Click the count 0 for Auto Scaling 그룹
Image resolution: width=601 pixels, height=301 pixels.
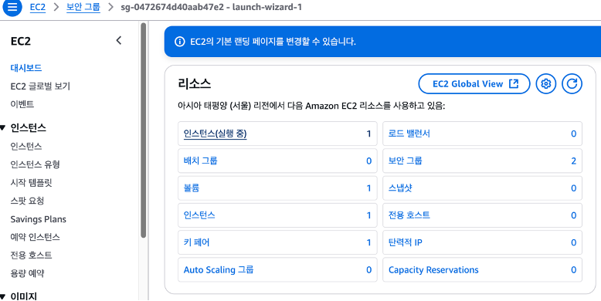point(368,270)
